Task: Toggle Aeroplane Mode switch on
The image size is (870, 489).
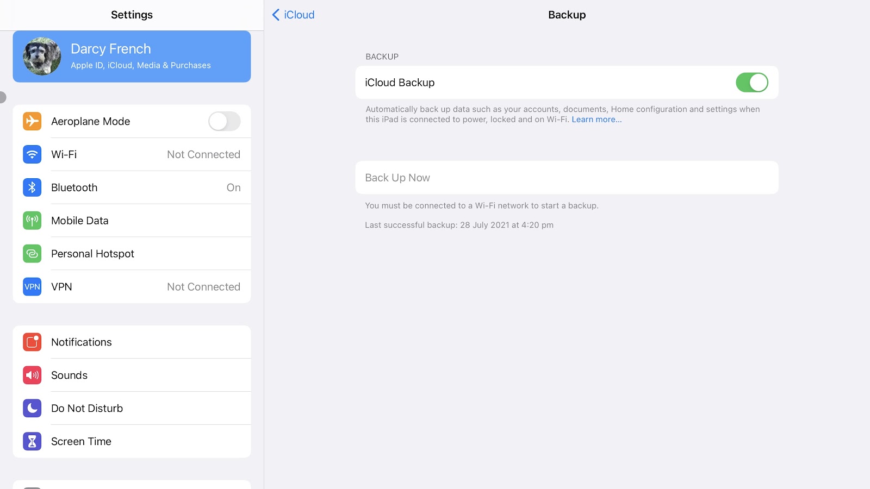Action: (224, 121)
